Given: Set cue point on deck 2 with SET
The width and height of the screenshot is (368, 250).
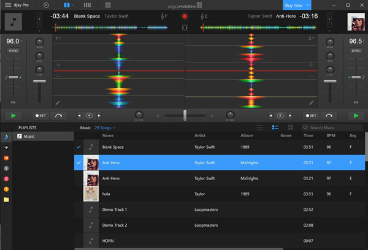Looking at the screenshot, I should tap(311, 115).
